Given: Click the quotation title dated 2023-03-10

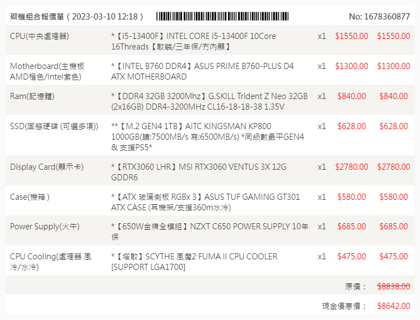Looking at the screenshot, I should (77, 17).
